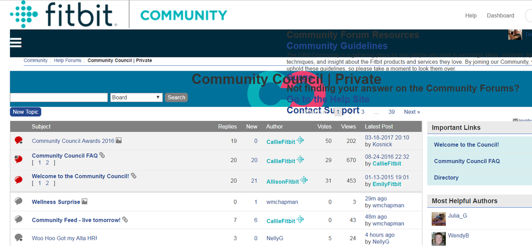532x246 pixels.
Task: Click the user profile avatar in header
Action: [x=515, y=35]
